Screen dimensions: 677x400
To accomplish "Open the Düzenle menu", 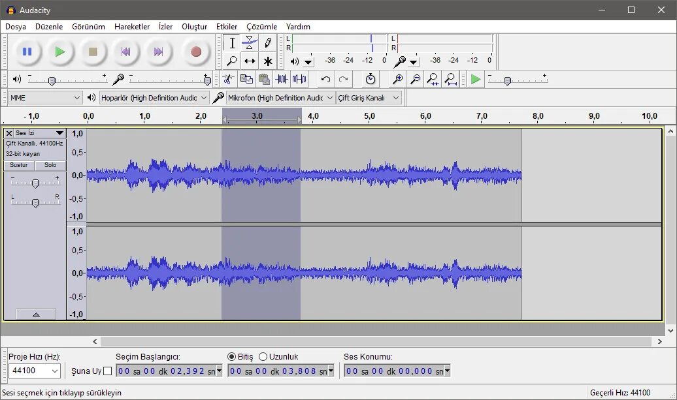I will [49, 27].
